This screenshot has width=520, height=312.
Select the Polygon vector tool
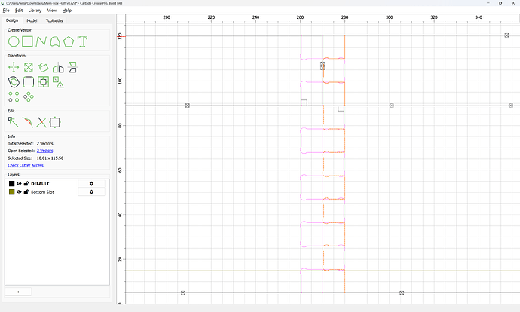pyautogui.click(x=69, y=41)
